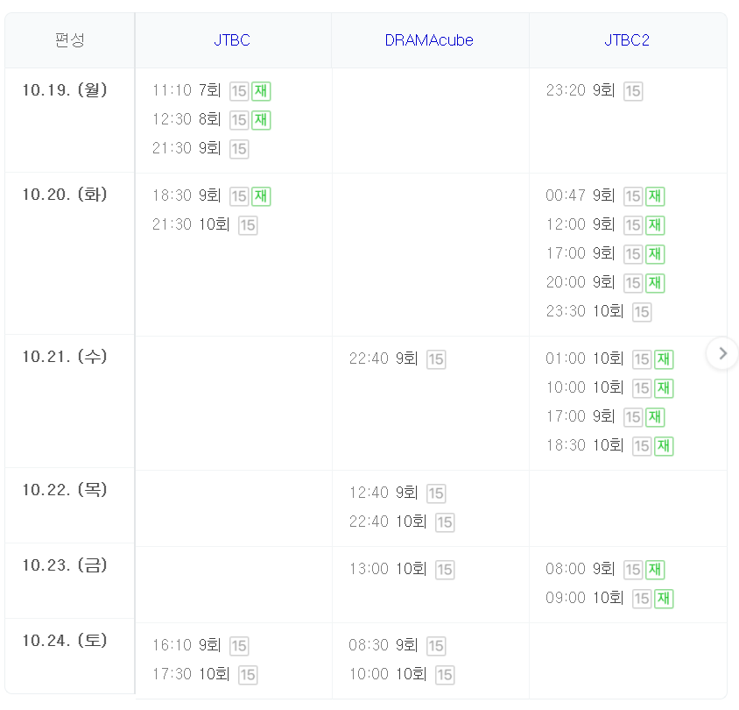This screenshot has width=739, height=710.
Task: Click green 재 badge on 01:00 row
Action: pos(664,359)
